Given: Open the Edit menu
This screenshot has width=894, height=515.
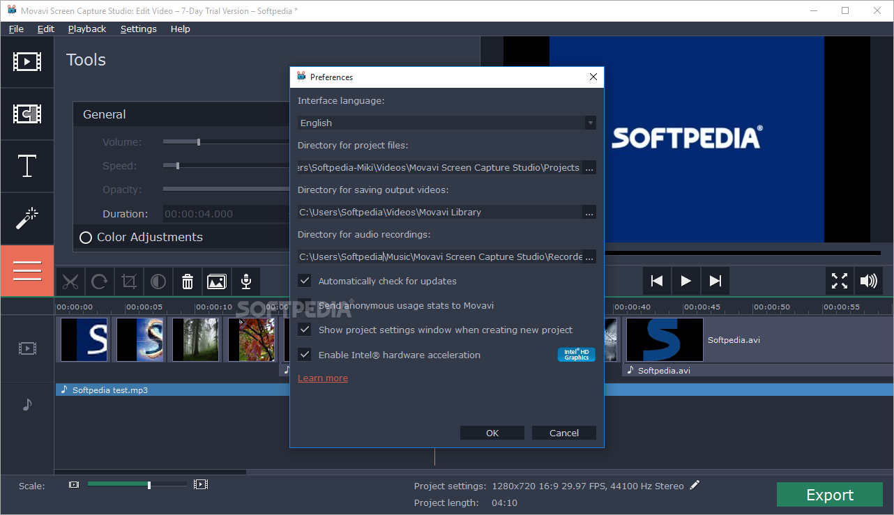Looking at the screenshot, I should coord(46,29).
